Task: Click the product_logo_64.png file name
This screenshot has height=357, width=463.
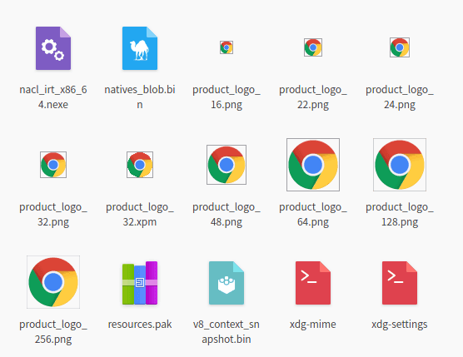Action: [x=313, y=215]
